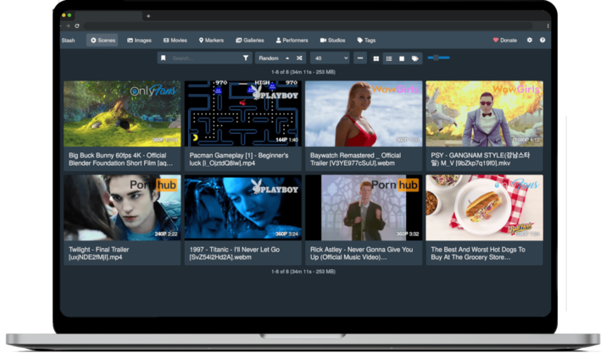Viewport: 606px width, 353px height.
Task: Click the Donate button
Action: [505, 40]
